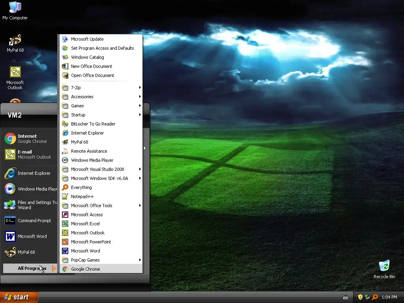Screen dimensions: 404x303
Task: Click Windows Media Player icon in All Programs list
Action: tap(65, 160)
